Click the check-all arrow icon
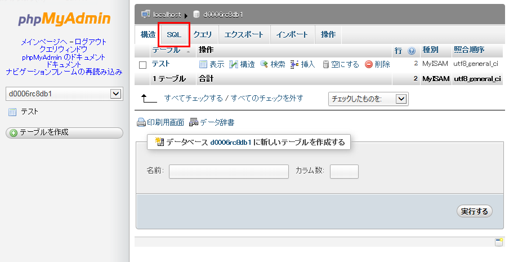This screenshot has height=262, width=509. [x=149, y=98]
